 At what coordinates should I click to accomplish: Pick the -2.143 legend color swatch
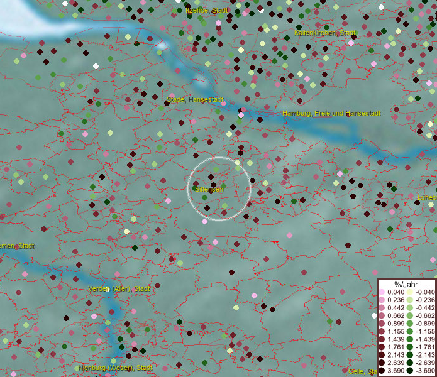410,355
